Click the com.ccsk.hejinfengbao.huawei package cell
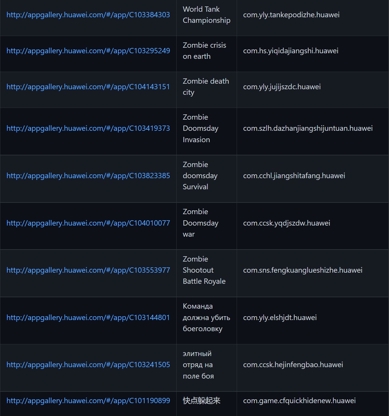Viewport: 389px width, 416px height. pyautogui.click(x=293, y=365)
